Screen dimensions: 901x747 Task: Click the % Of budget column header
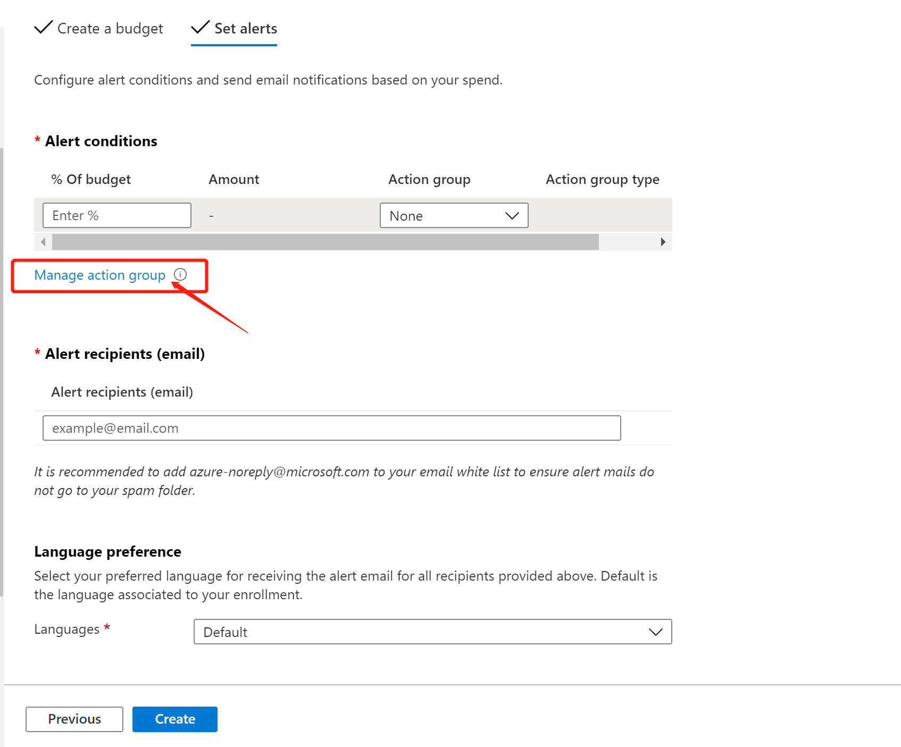click(x=91, y=179)
